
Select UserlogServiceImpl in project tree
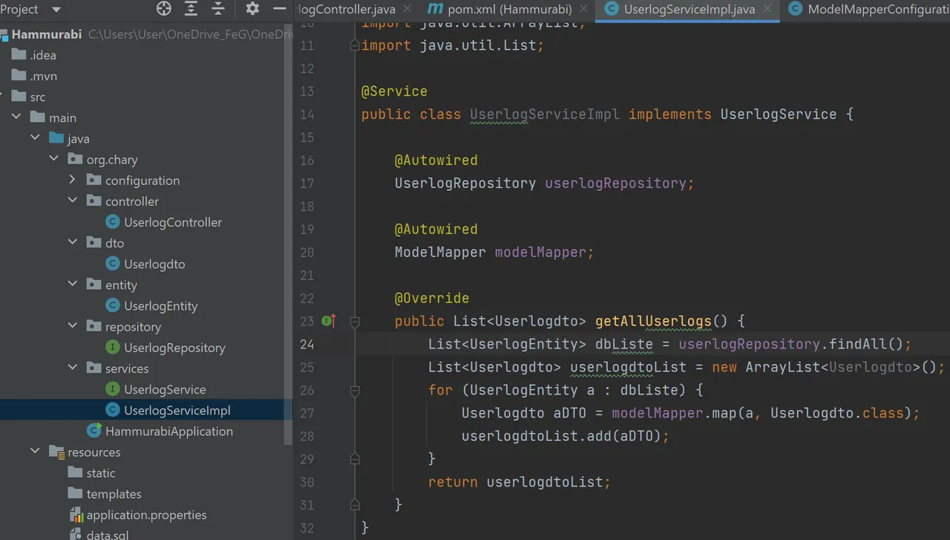coord(177,410)
